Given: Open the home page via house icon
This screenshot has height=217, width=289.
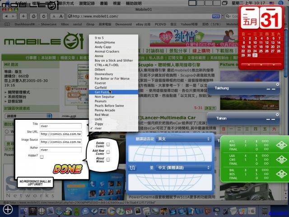Looking at the screenshot, I should click(33, 16).
